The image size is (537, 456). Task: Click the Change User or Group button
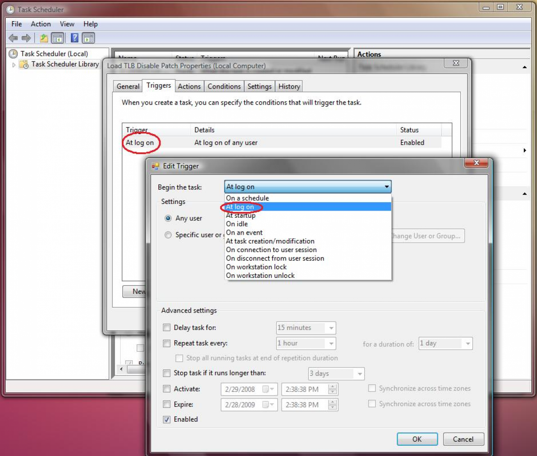(428, 236)
